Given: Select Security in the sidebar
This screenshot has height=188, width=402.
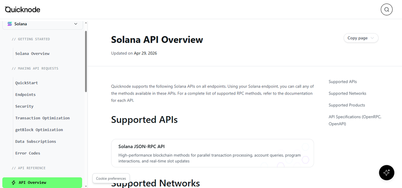Looking at the screenshot, I should pyautogui.click(x=24, y=106).
